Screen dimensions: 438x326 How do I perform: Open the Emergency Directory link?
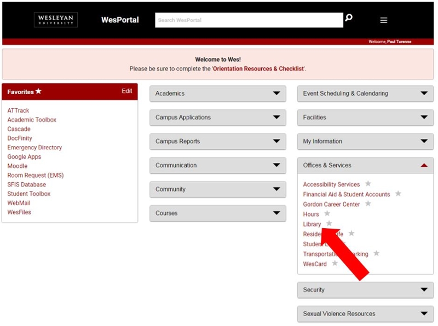pyautogui.click(x=34, y=147)
